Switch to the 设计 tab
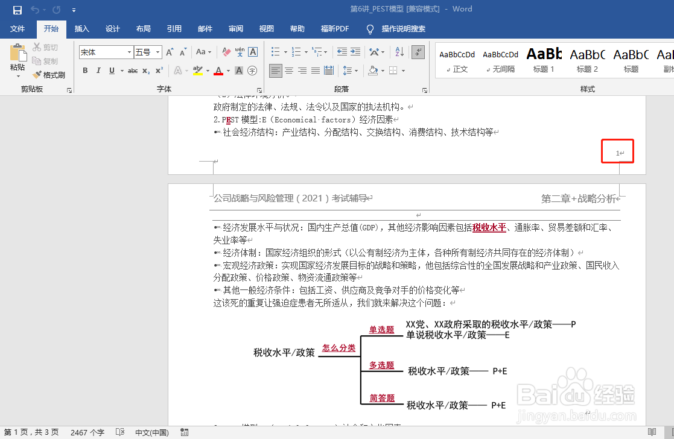674x439 pixels. [x=113, y=29]
